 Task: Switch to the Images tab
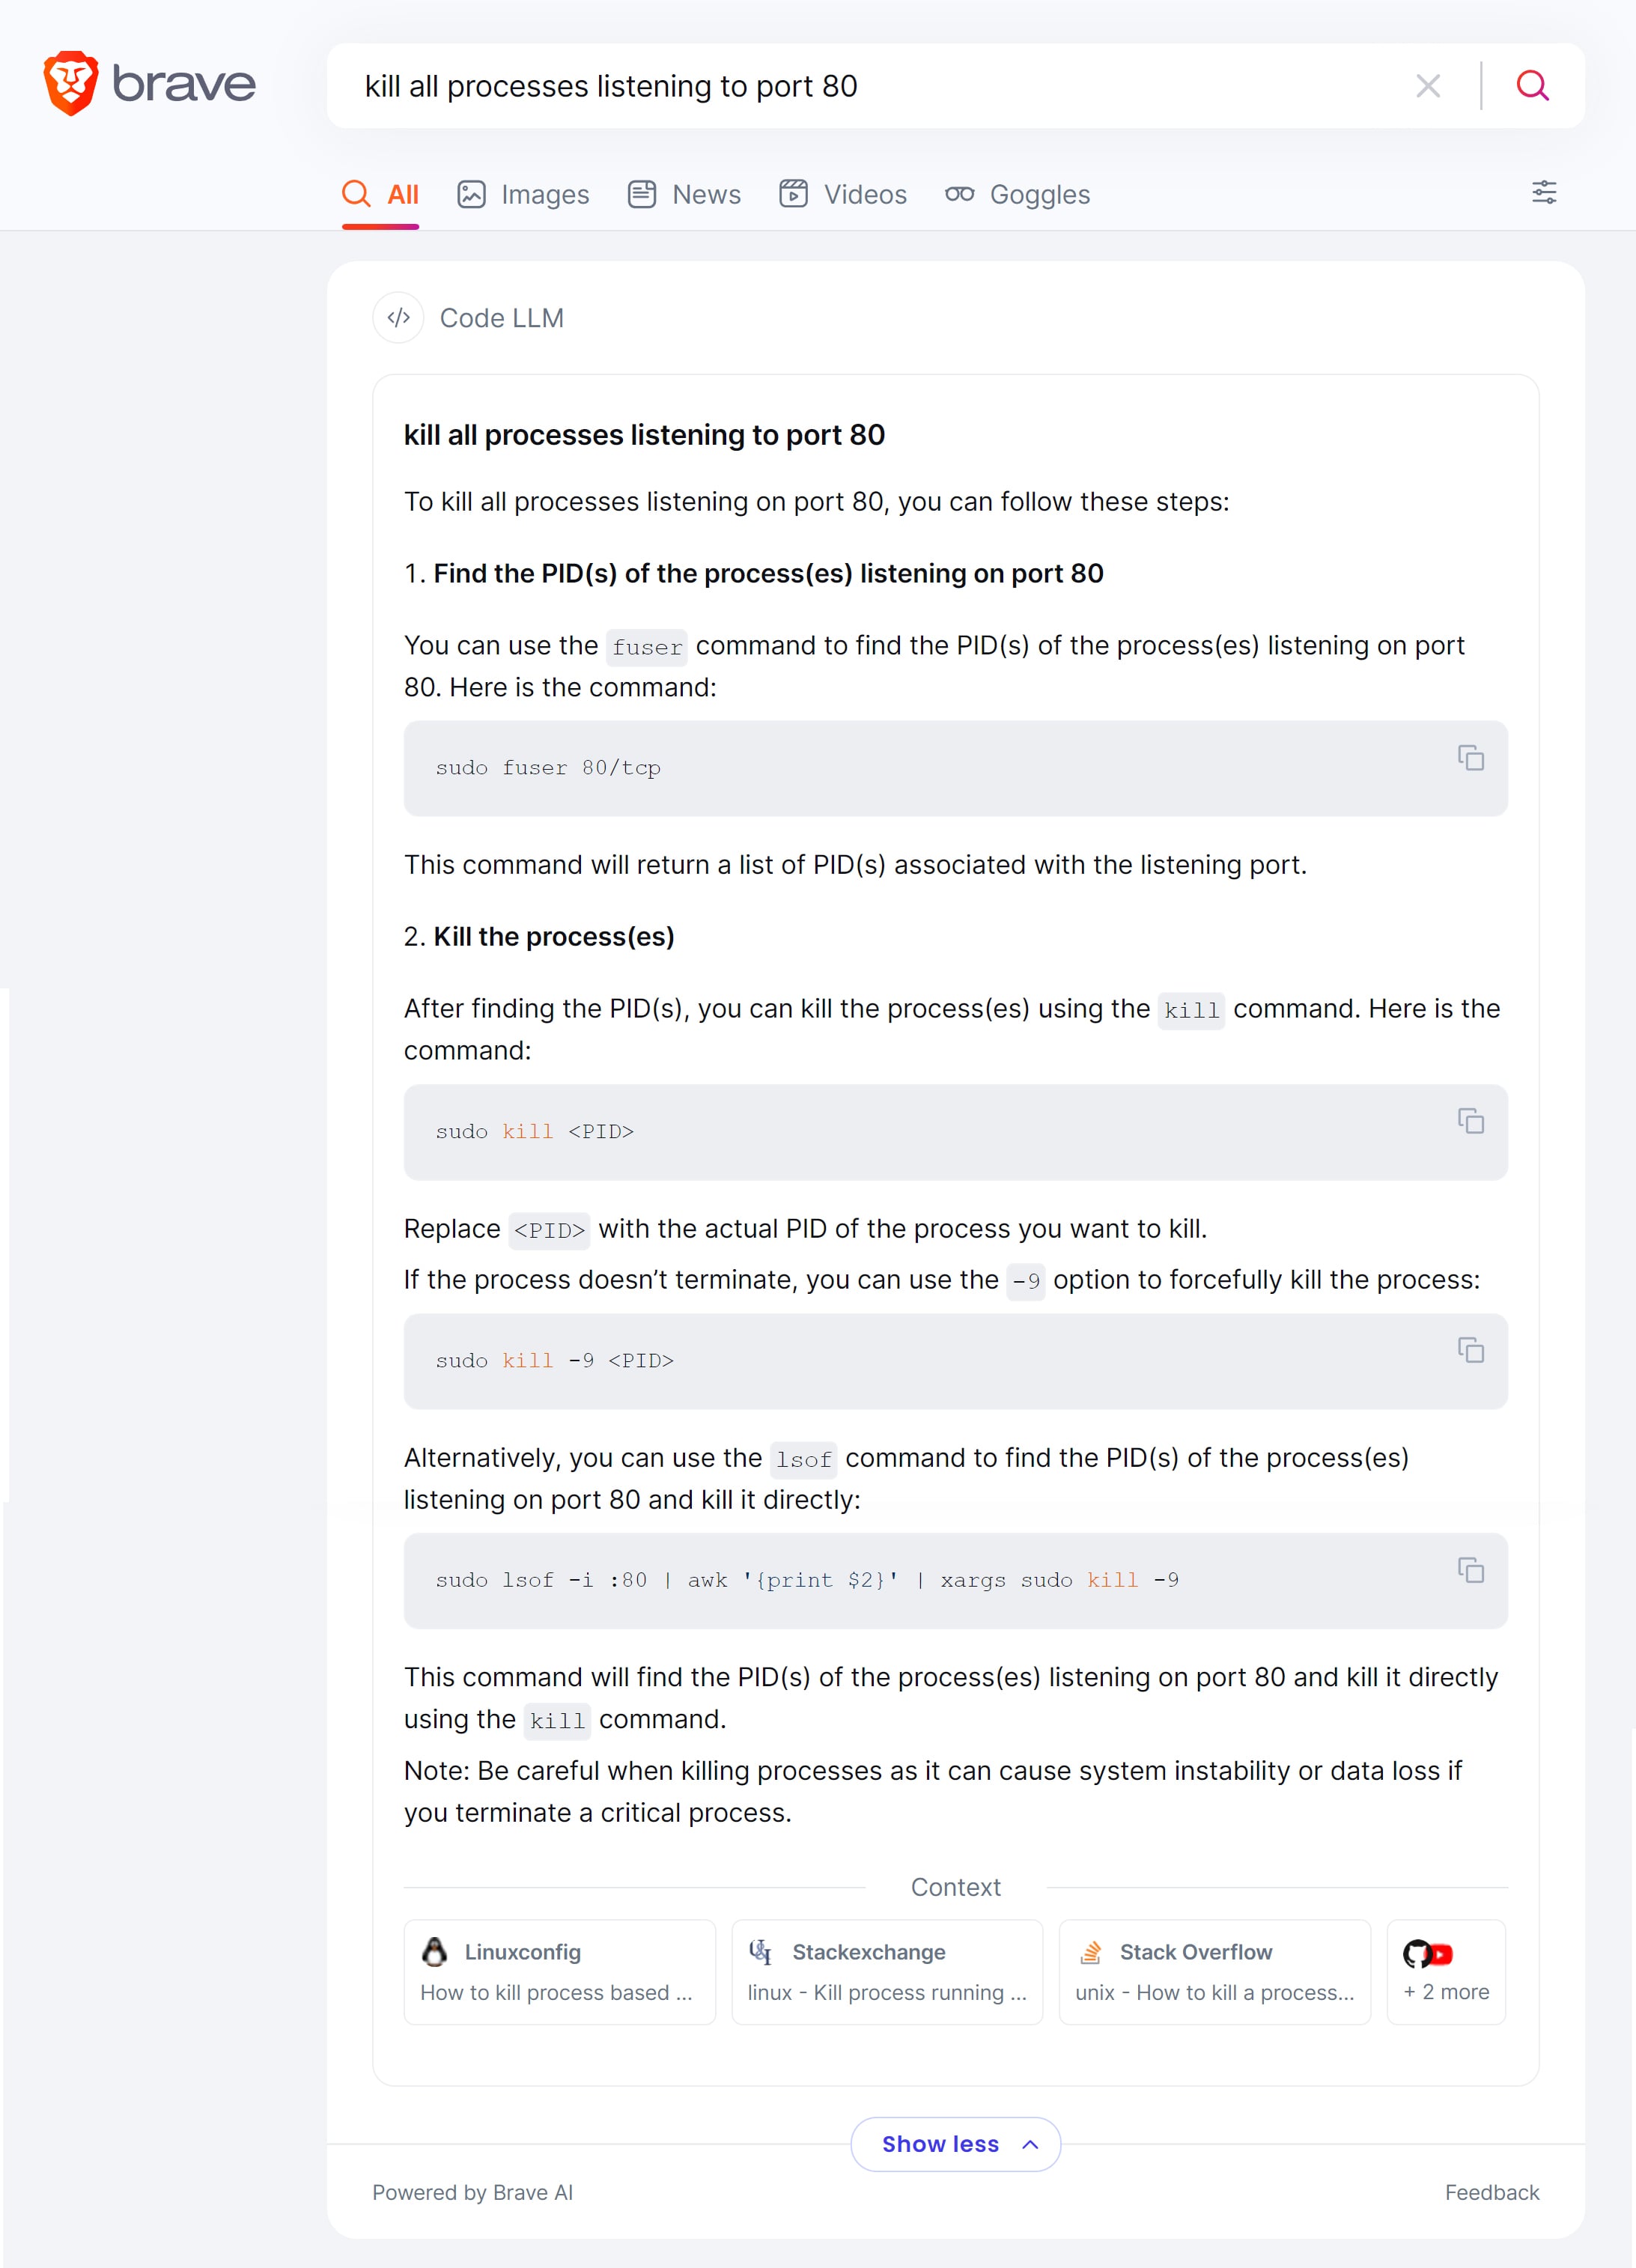(523, 194)
